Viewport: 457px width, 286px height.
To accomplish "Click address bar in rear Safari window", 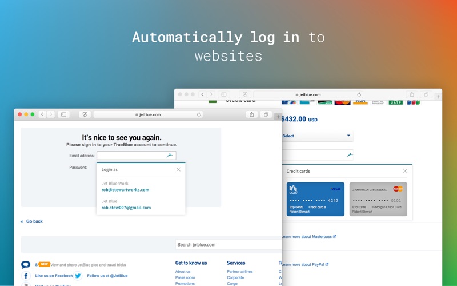I will [308, 94].
